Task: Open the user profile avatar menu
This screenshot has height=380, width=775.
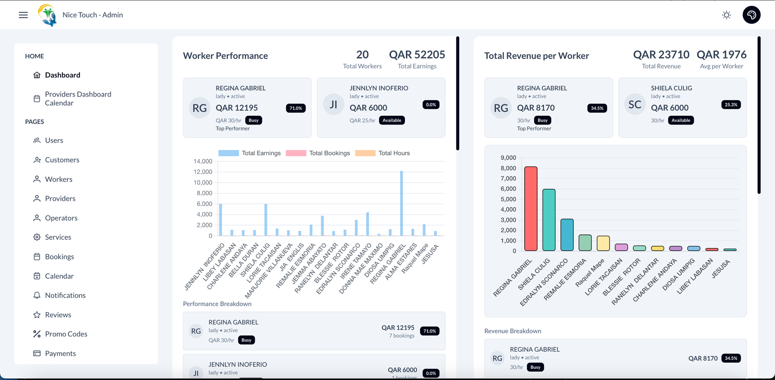Action: [751, 15]
